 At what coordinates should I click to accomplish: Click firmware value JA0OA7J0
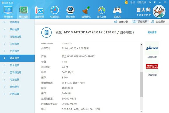(67, 88)
